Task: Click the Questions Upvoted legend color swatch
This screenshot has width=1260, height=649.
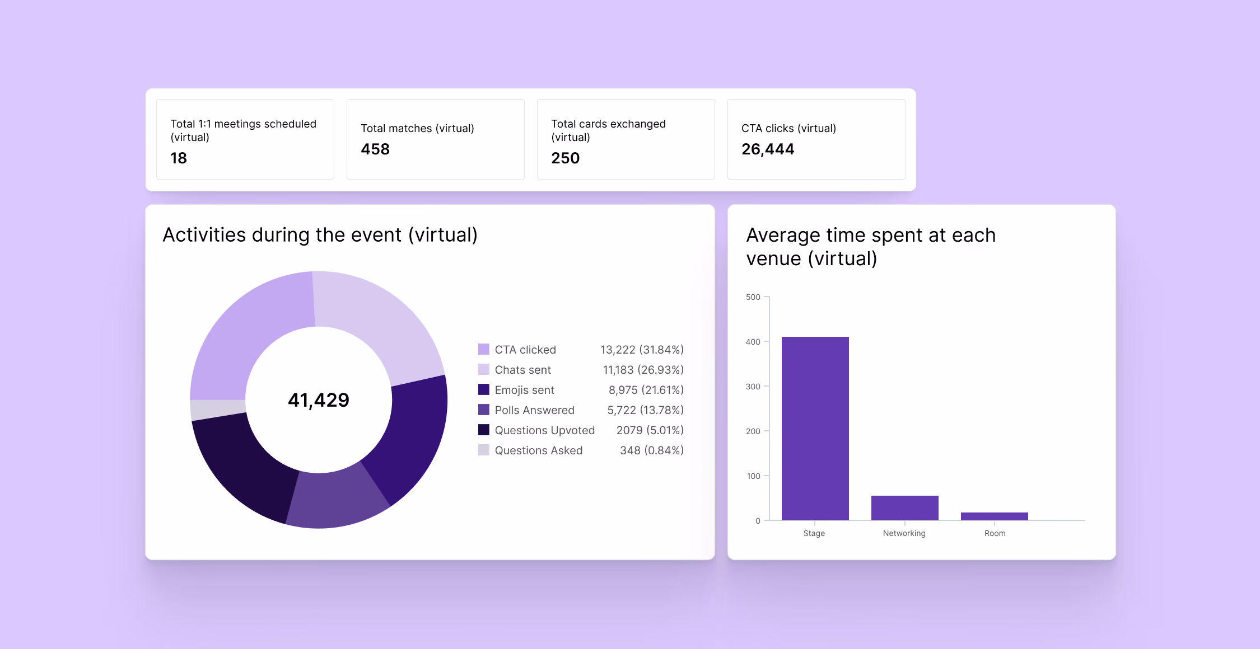Action: [x=484, y=430]
